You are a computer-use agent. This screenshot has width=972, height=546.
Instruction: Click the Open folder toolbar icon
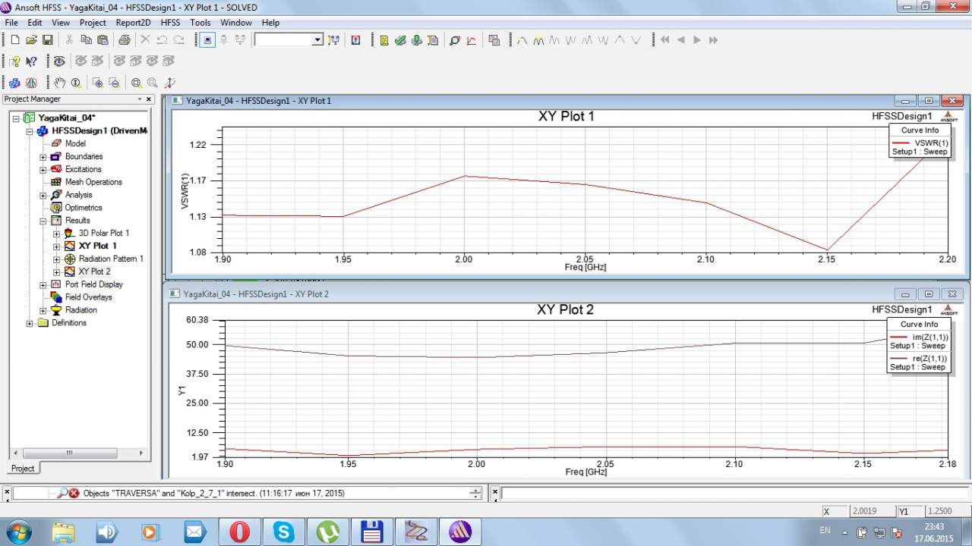pos(31,40)
